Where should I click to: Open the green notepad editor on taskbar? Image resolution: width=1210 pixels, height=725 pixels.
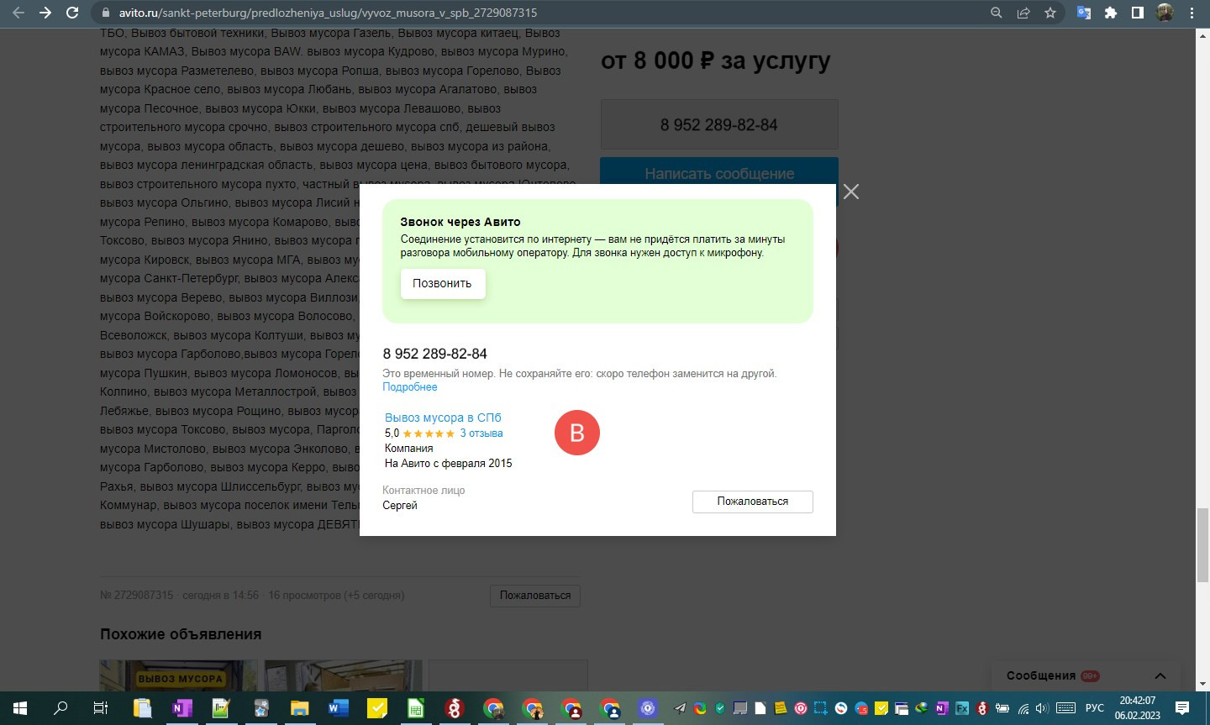coord(220,708)
